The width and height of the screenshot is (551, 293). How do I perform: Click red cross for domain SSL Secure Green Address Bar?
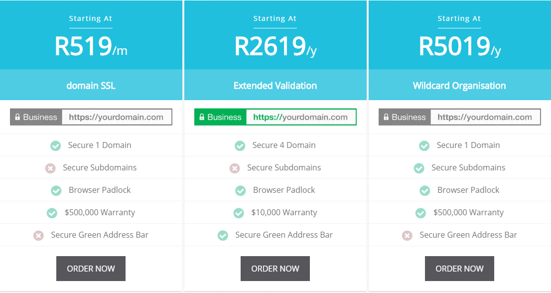click(38, 235)
